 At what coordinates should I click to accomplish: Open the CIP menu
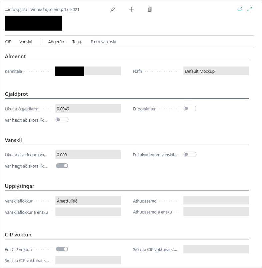pyautogui.click(x=8, y=42)
